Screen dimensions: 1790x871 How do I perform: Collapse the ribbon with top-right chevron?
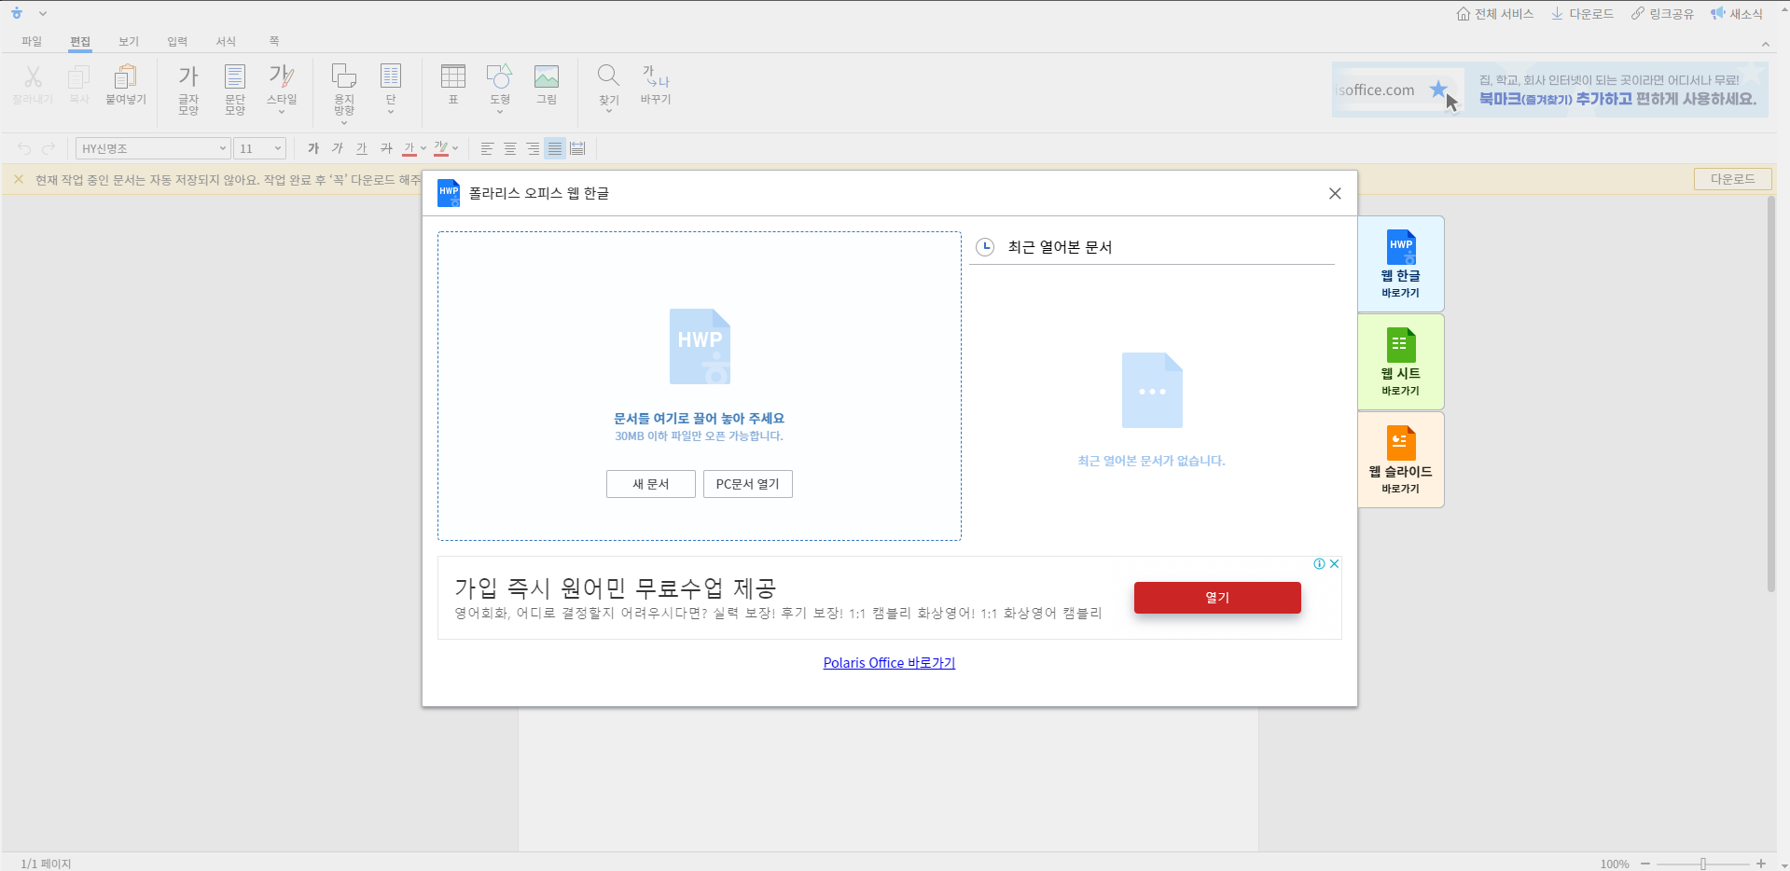click(x=1766, y=44)
